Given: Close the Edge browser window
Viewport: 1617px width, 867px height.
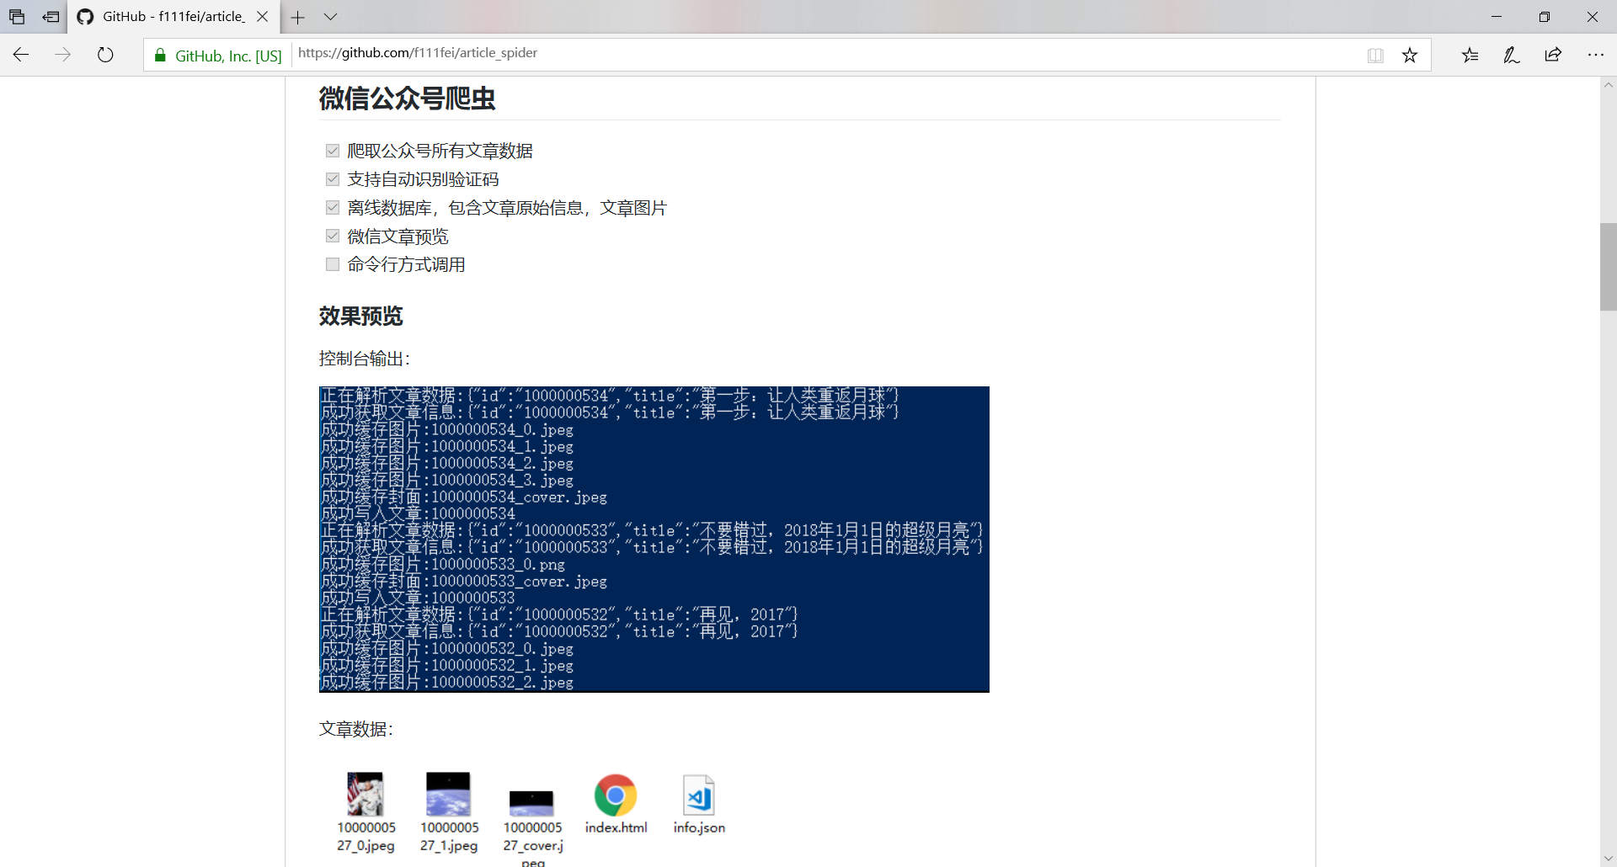Looking at the screenshot, I should tap(1593, 17).
